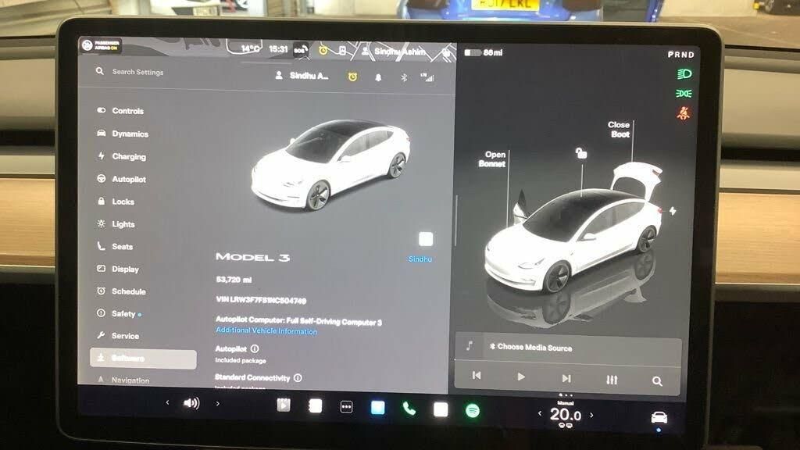Select Safety in the settings sidebar
Image resolution: width=800 pixels, height=450 pixels.
pos(119,314)
